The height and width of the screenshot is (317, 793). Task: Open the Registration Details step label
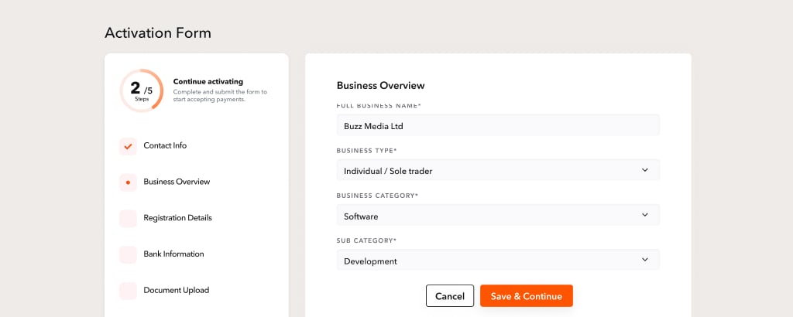[x=177, y=218]
